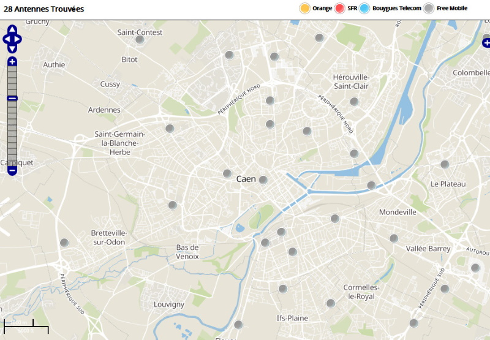490x340 pixels.
Task: Toggle the Free Mobile operator filter
Action: click(429, 8)
